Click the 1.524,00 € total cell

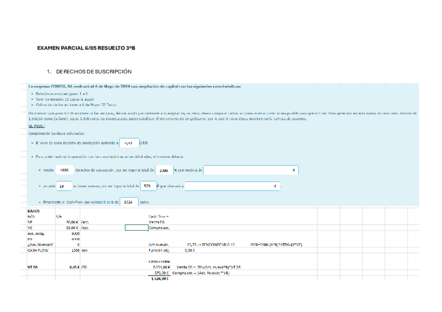tap(159, 279)
